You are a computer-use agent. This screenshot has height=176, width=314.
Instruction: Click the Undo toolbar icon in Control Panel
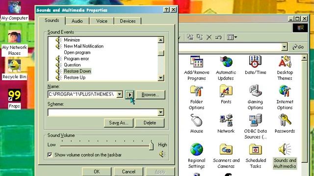pos(218,37)
